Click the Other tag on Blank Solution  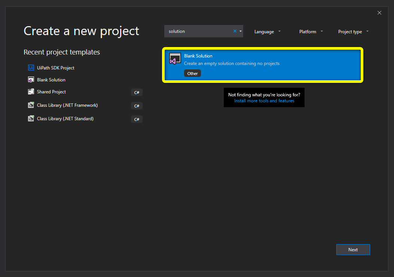tap(192, 73)
